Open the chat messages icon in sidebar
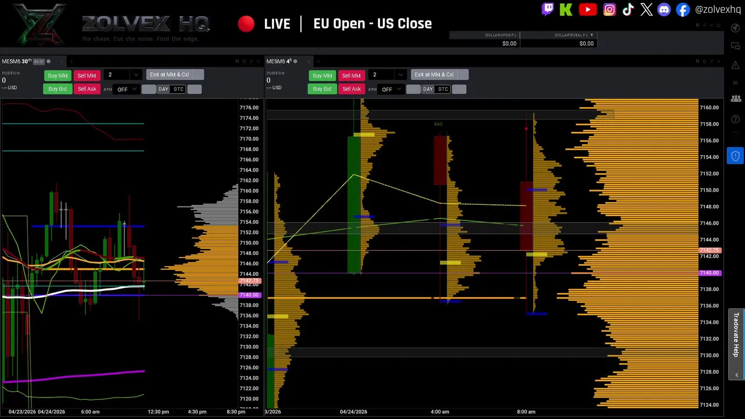This screenshot has width=745, height=419. 735,47
